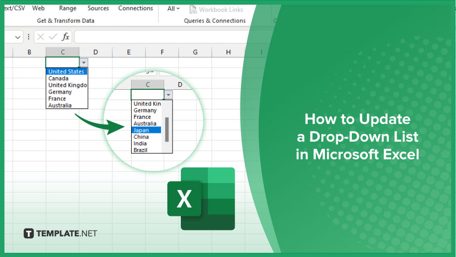Click the Workbook Links label
This screenshot has height=257, width=456.
point(221,10)
